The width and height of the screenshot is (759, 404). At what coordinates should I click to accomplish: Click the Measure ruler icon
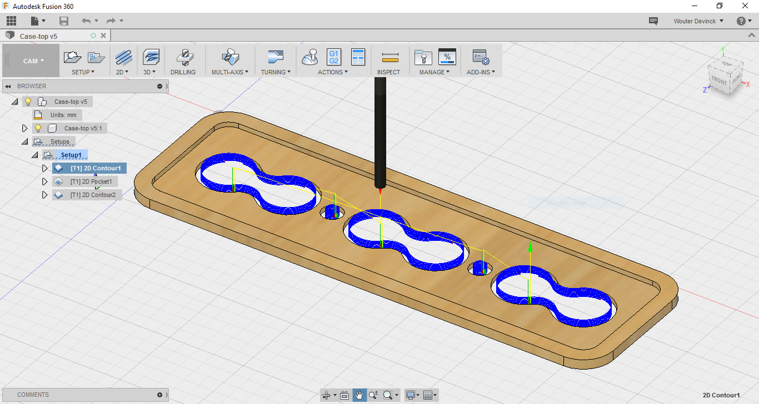[x=390, y=58]
